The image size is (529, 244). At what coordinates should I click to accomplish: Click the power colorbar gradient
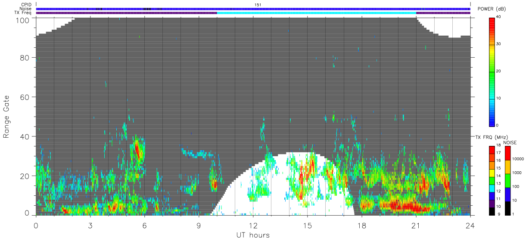(x=492, y=72)
